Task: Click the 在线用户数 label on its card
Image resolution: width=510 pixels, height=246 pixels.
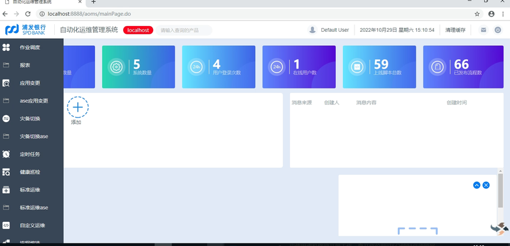Action: 305,73
